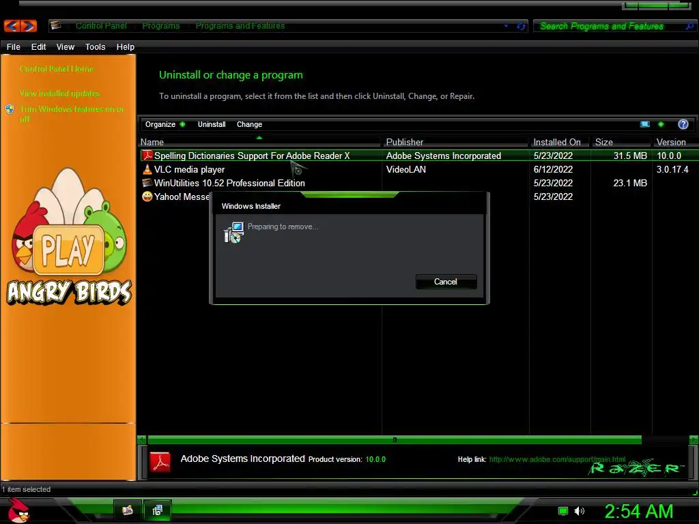Click the WinUtilities program icon

147,183
